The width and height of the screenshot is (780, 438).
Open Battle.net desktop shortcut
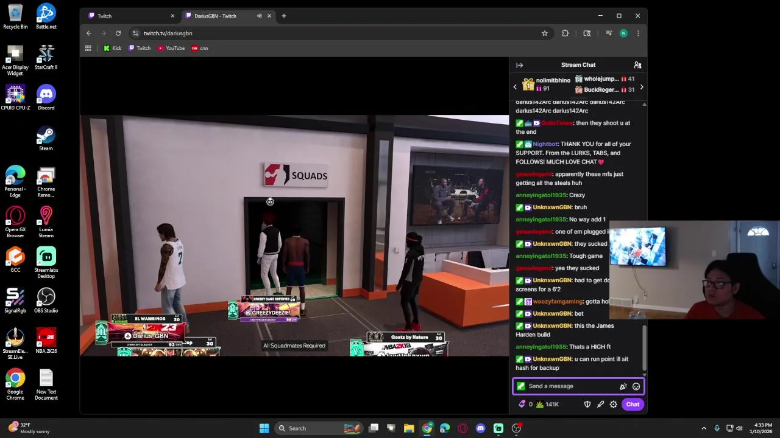coord(46,17)
